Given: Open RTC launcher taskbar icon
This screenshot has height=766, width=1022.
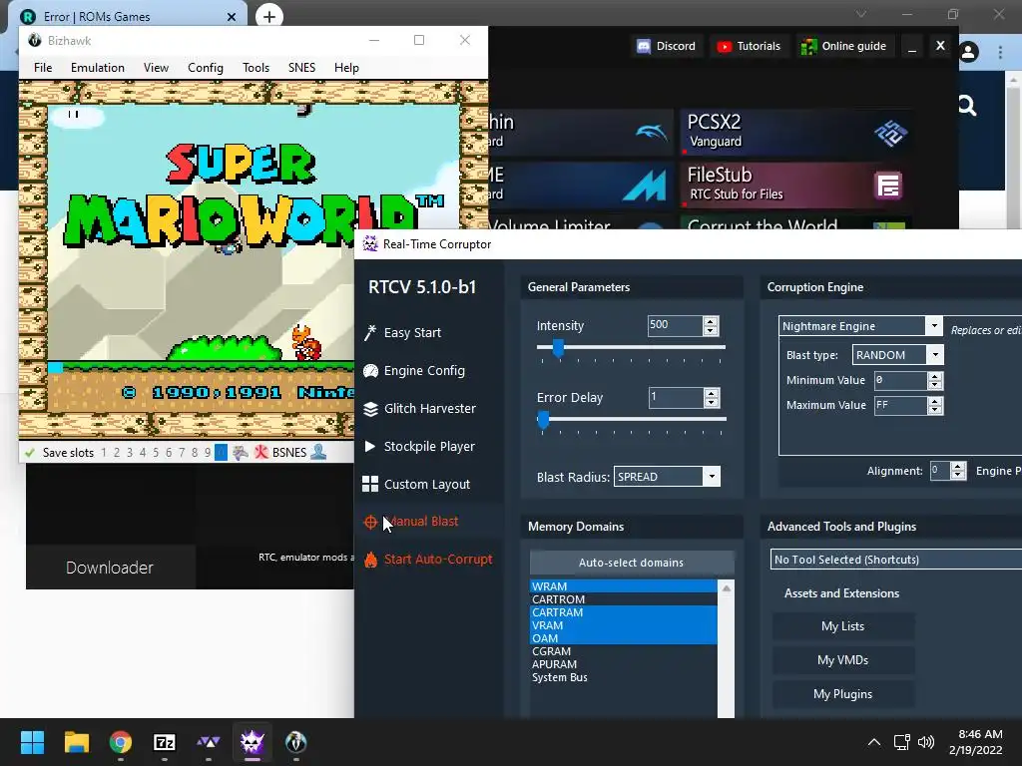Looking at the screenshot, I should point(209,742).
